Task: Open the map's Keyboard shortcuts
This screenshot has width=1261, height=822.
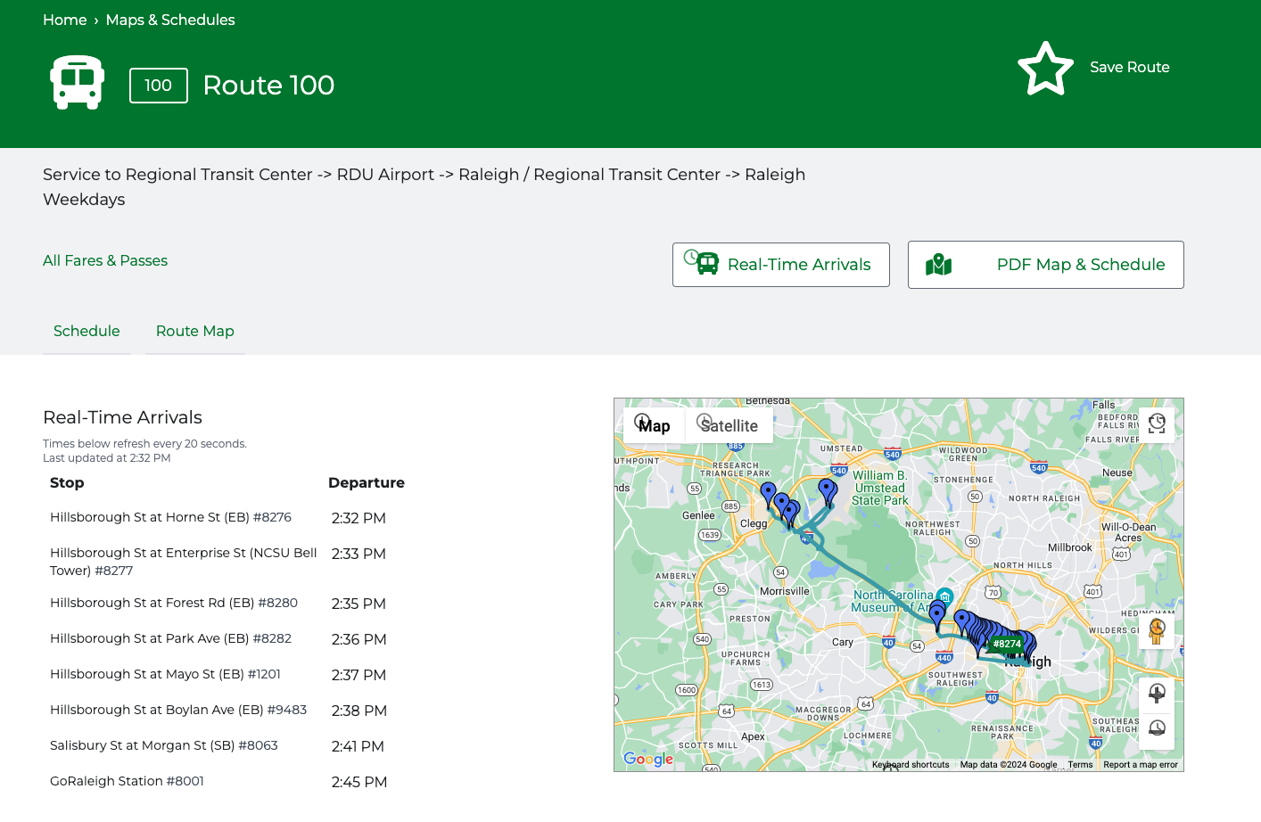Action: 911,764
